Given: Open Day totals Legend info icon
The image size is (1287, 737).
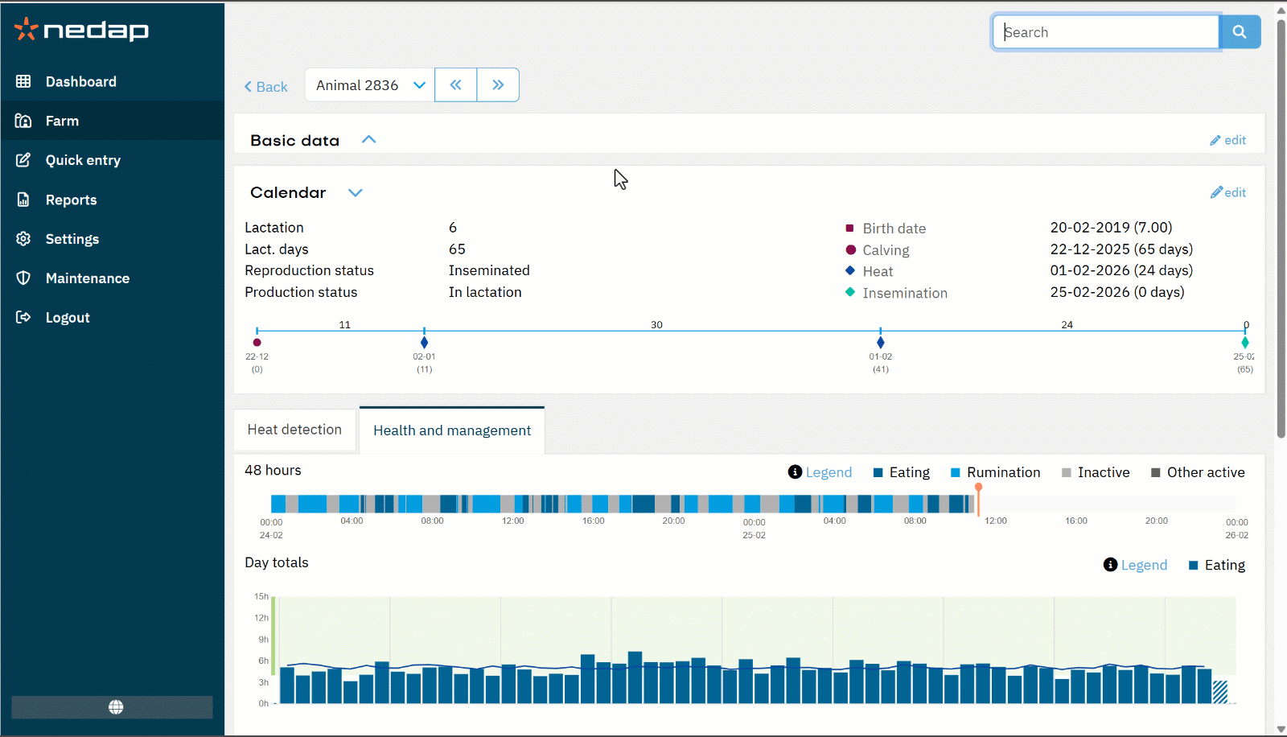Looking at the screenshot, I should pyautogui.click(x=1110, y=565).
